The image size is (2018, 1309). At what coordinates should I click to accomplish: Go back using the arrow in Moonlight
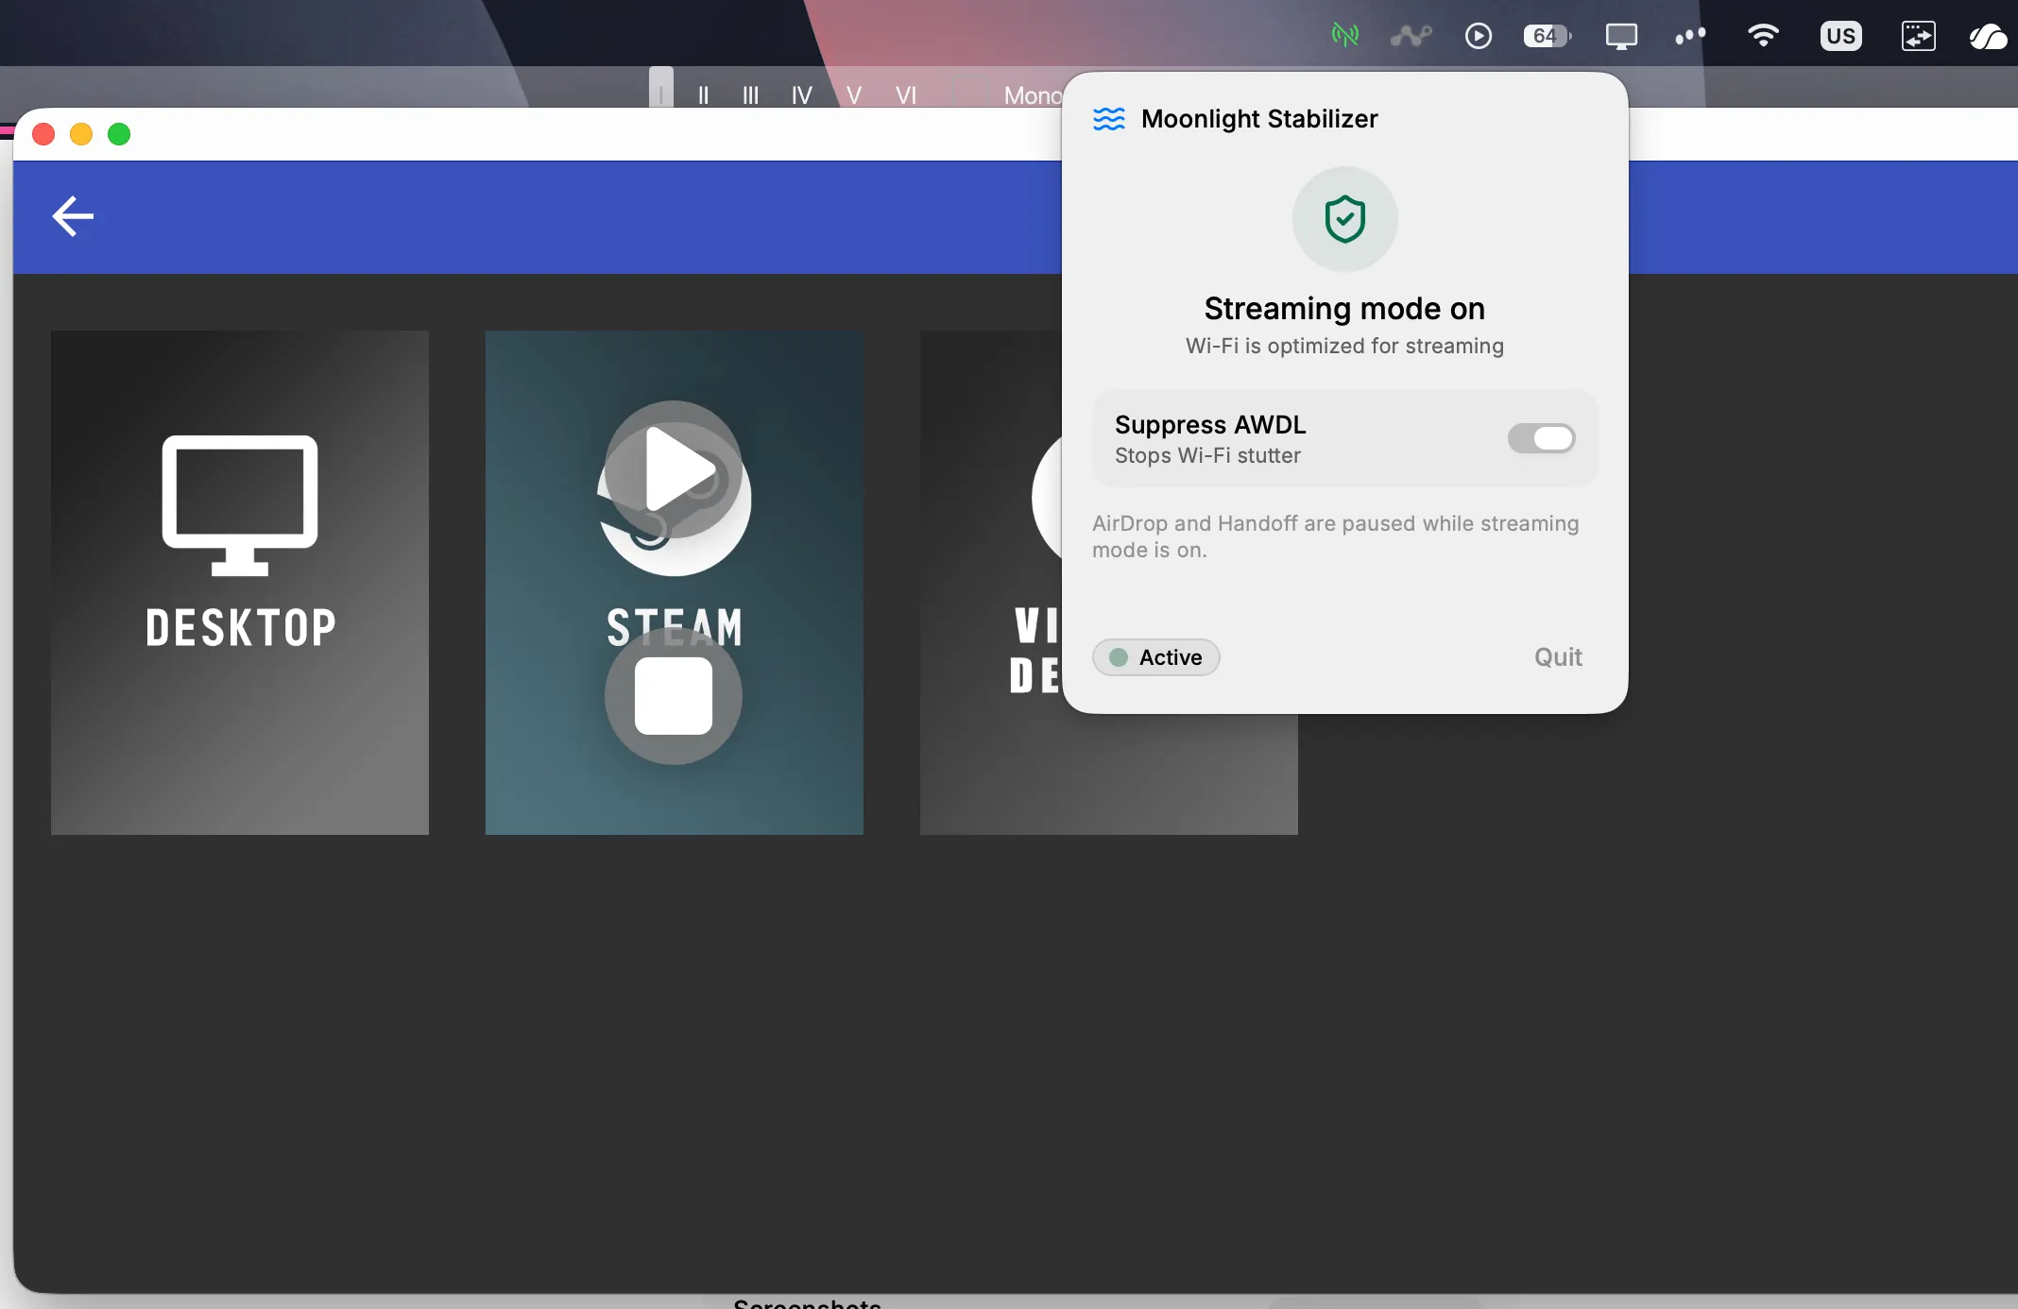click(73, 216)
